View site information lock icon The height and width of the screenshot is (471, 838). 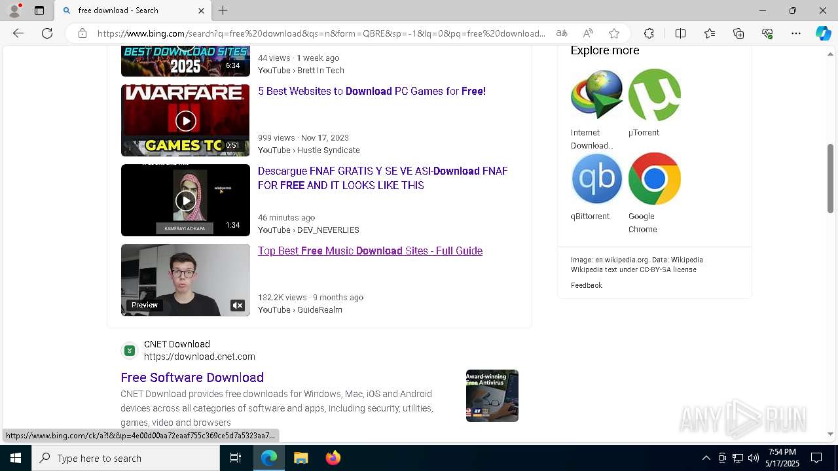click(x=82, y=33)
